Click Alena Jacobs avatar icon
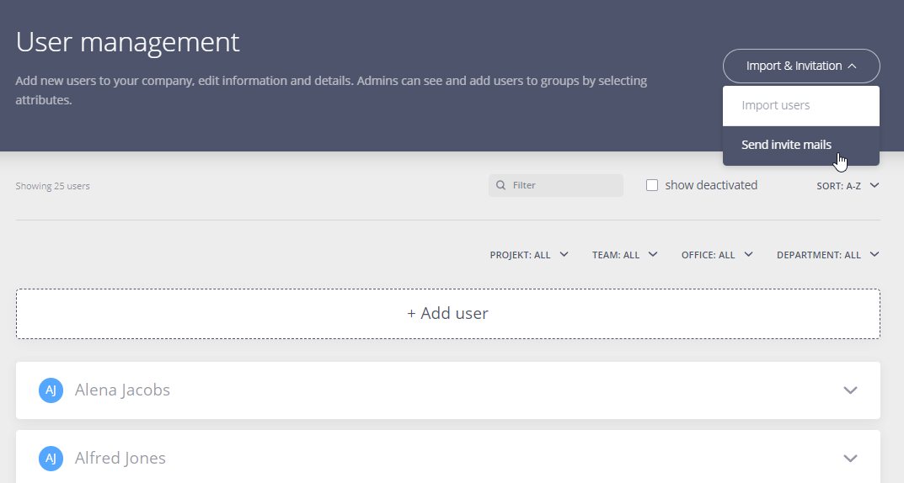The width and height of the screenshot is (904, 483). point(51,390)
